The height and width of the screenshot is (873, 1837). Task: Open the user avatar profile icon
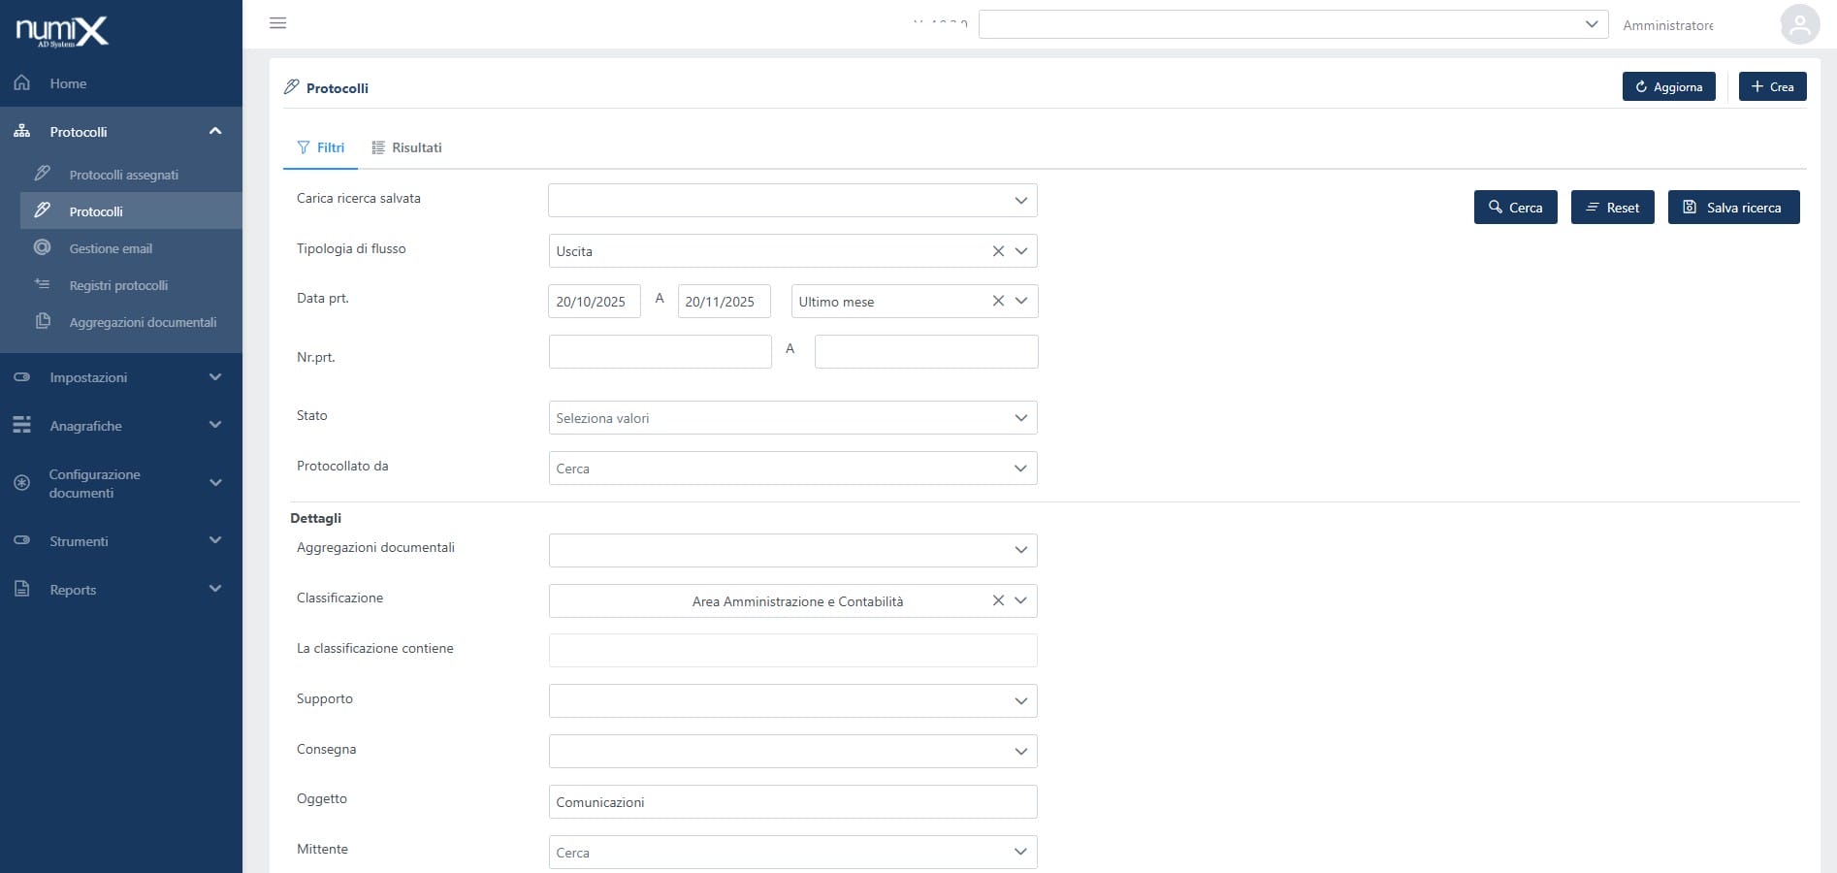pos(1799,25)
